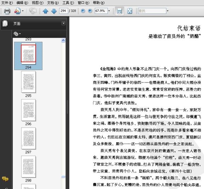
Task: Select the fit full page icon
Action: (x=130, y=11)
